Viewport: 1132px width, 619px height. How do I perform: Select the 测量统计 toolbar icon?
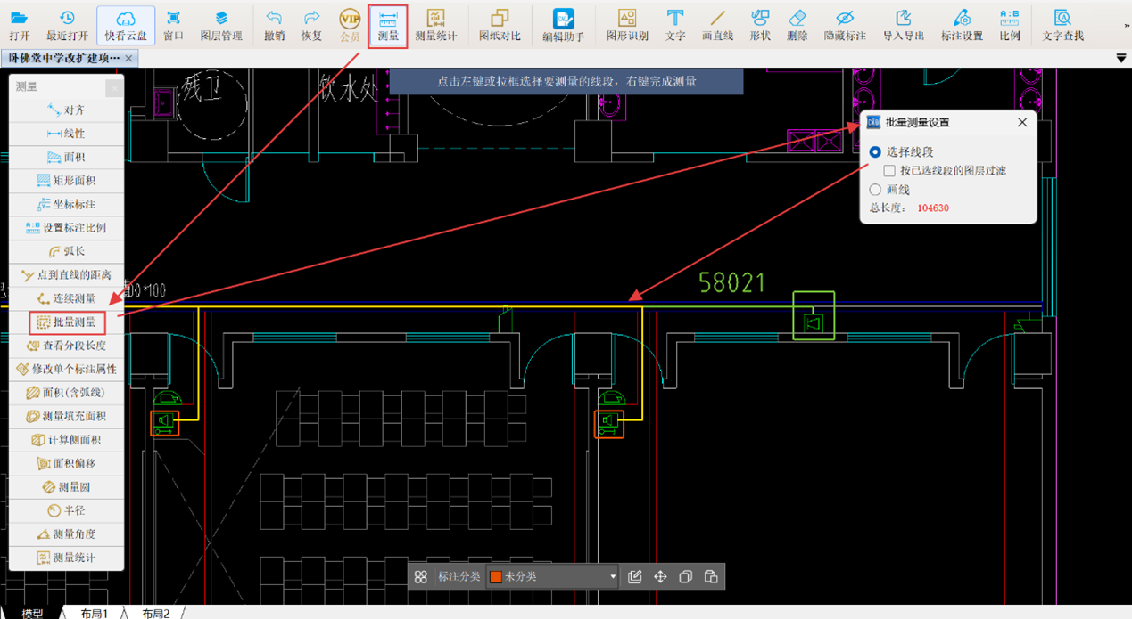point(435,25)
